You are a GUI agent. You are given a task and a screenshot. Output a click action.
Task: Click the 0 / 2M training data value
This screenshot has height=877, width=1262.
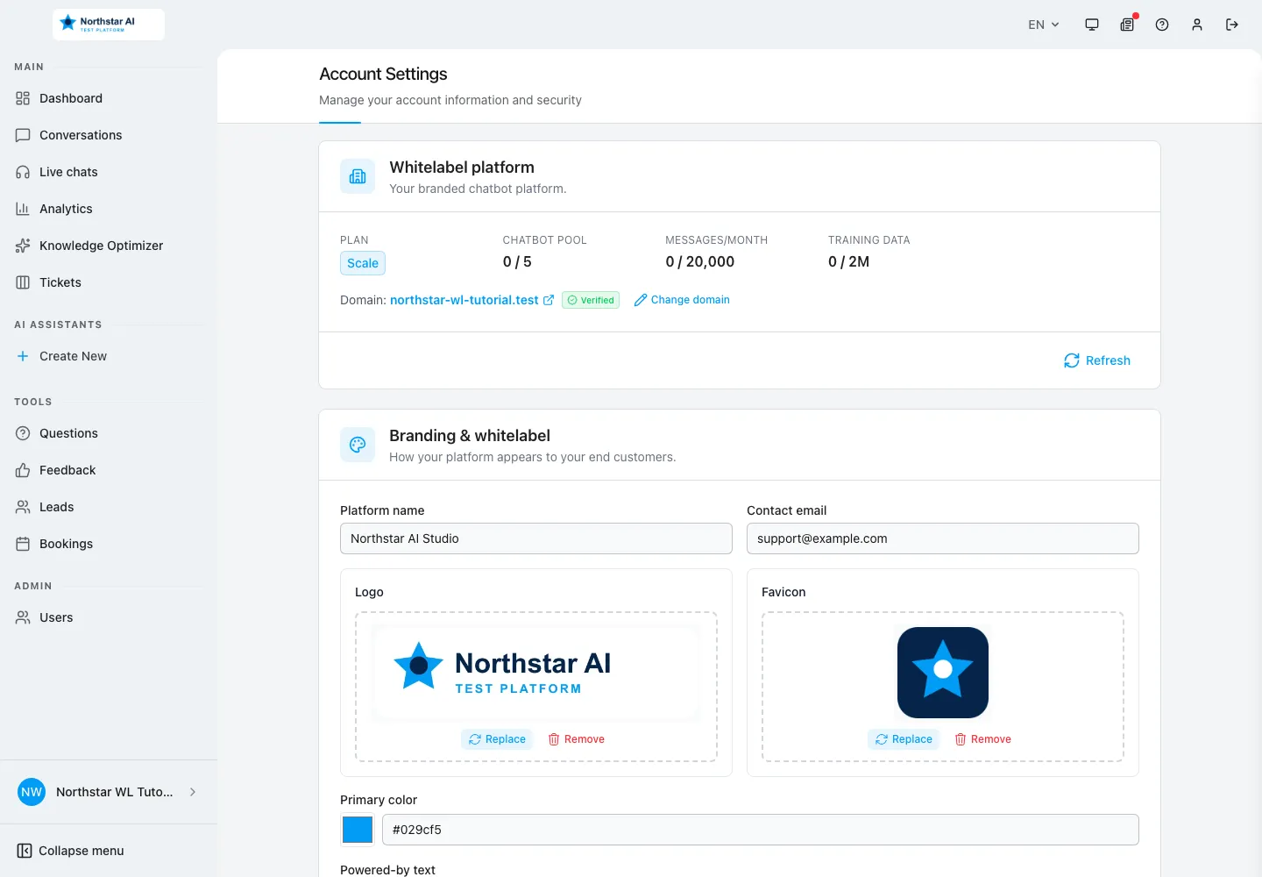point(848,261)
